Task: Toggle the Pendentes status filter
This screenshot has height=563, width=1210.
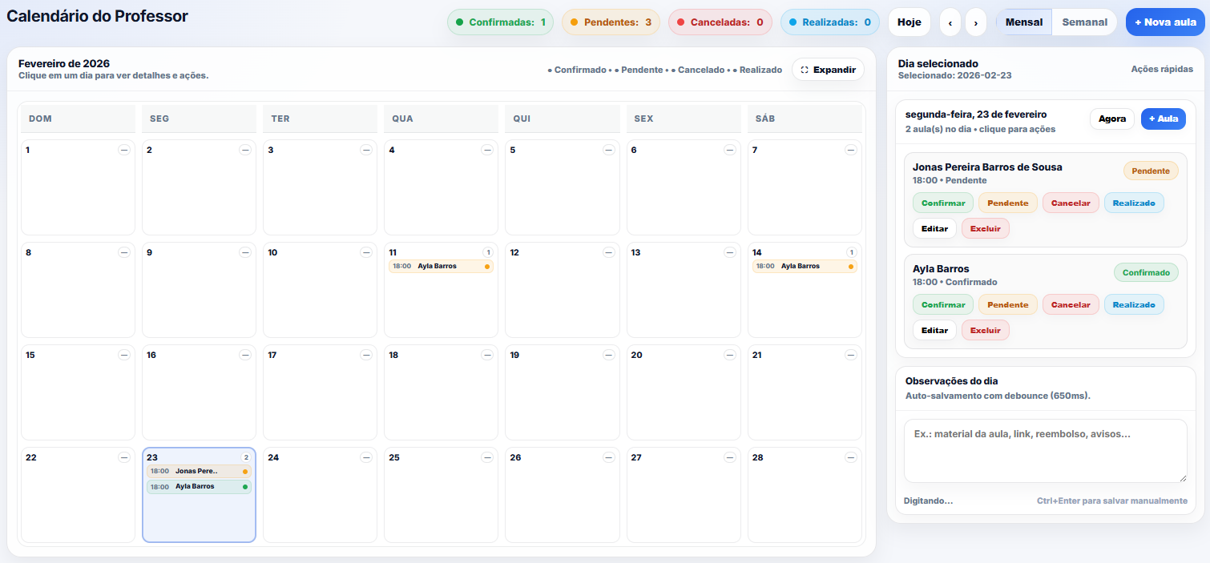Action: [610, 22]
